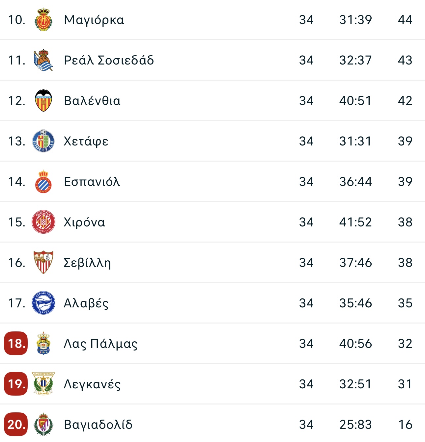Open team page for Μαγιόρκα
Image resolution: width=425 pixels, height=442 pixels.
(94, 20)
